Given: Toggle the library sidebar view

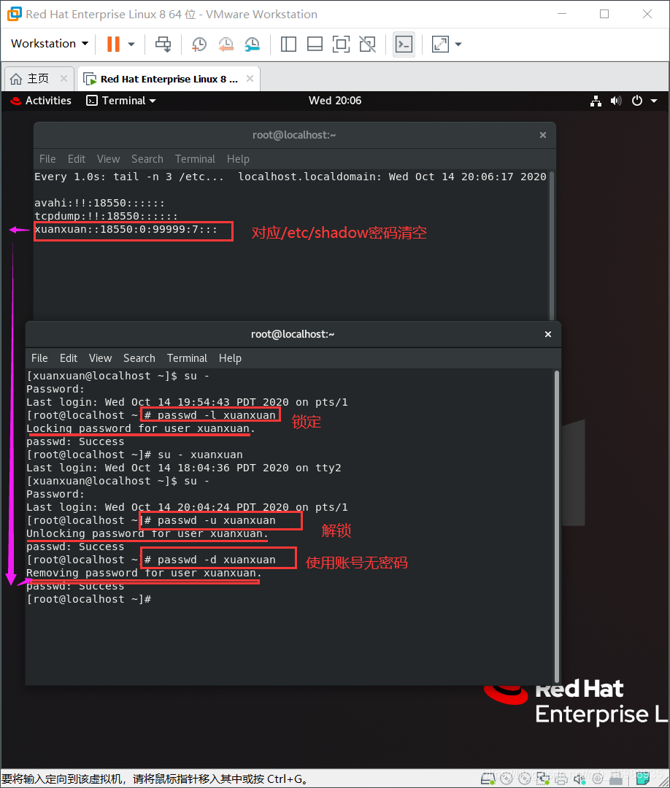Looking at the screenshot, I should [x=288, y=45].
